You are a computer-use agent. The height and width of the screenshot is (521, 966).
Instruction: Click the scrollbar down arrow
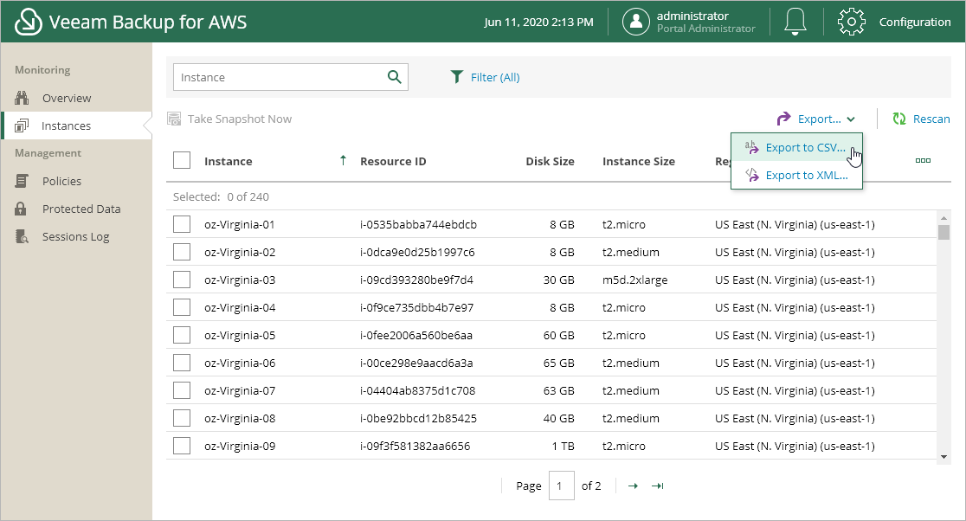click(943, 457)
